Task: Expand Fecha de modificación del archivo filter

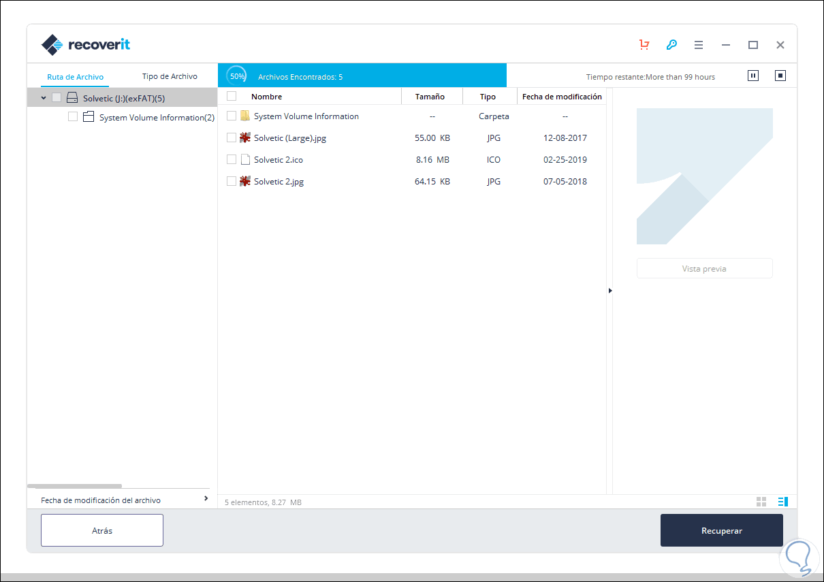Action: pyautogui.click(x=206, y=499)
